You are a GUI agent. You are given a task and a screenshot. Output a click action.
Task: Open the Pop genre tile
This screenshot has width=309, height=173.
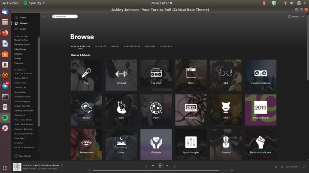86,75
